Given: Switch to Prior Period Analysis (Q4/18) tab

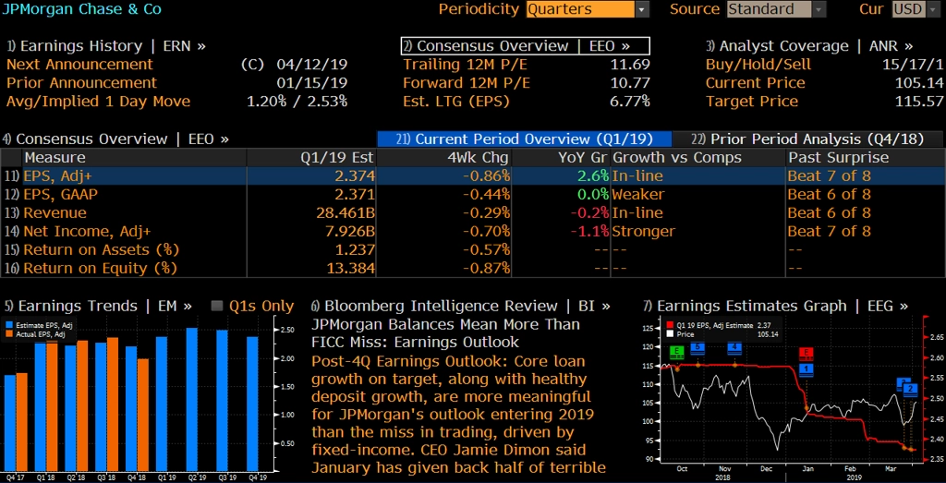Looking at the screenshot, I should pyautogui.click(x=807, y=139).
